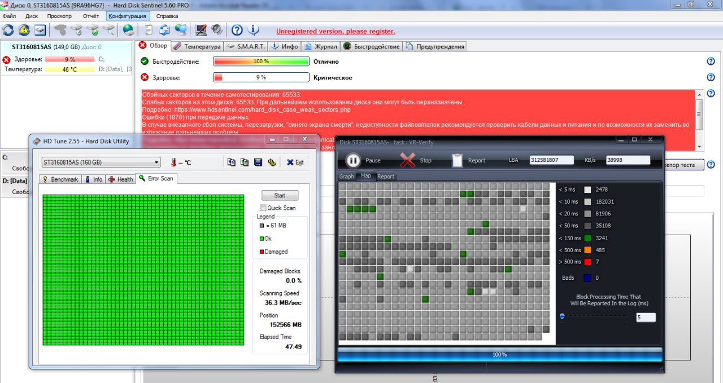
Task: Click the Exit button in HD Tune
Action: (x=295, y=162)
